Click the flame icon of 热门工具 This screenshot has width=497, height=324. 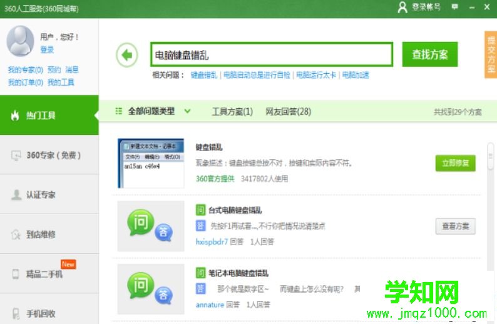pyautogui.click(x=14, y=115)
